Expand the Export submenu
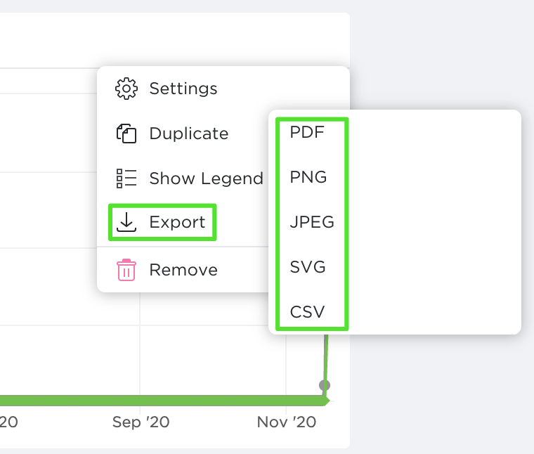Screen dimensions: 534x454 point(177,222)
